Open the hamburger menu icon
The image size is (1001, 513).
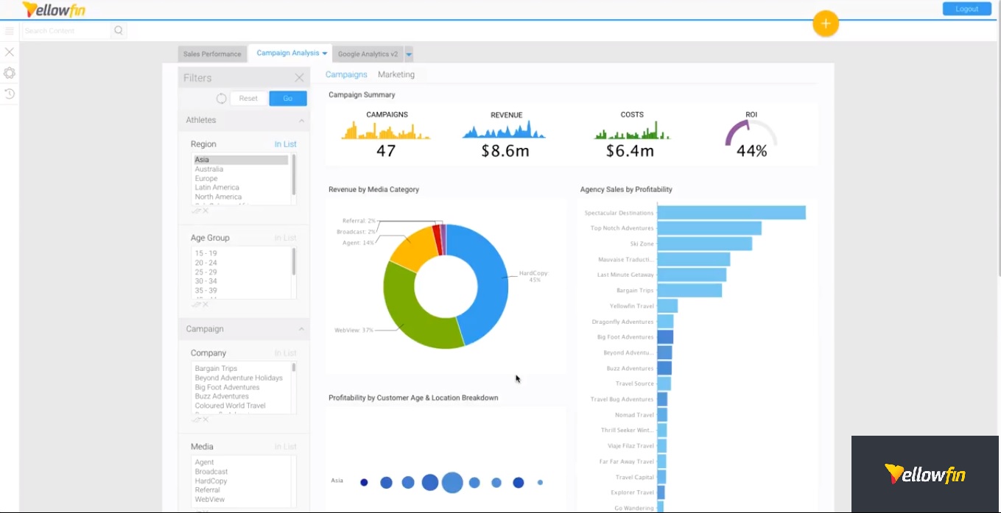point(10,31)
